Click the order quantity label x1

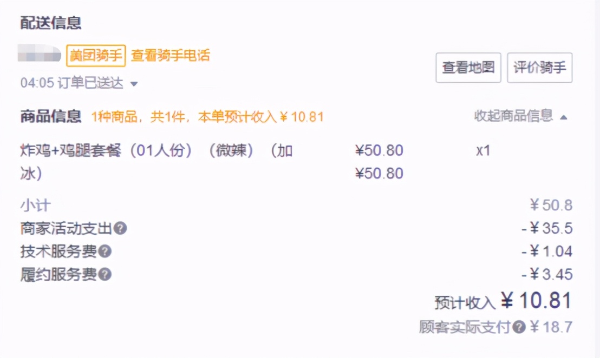click(484, 150)
